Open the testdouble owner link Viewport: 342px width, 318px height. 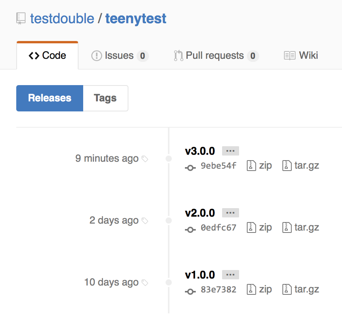pyautogui.click(x=62, y=18)
